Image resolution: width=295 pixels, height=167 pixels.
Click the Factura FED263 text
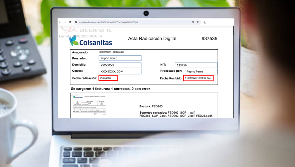[x=151, y=106]
